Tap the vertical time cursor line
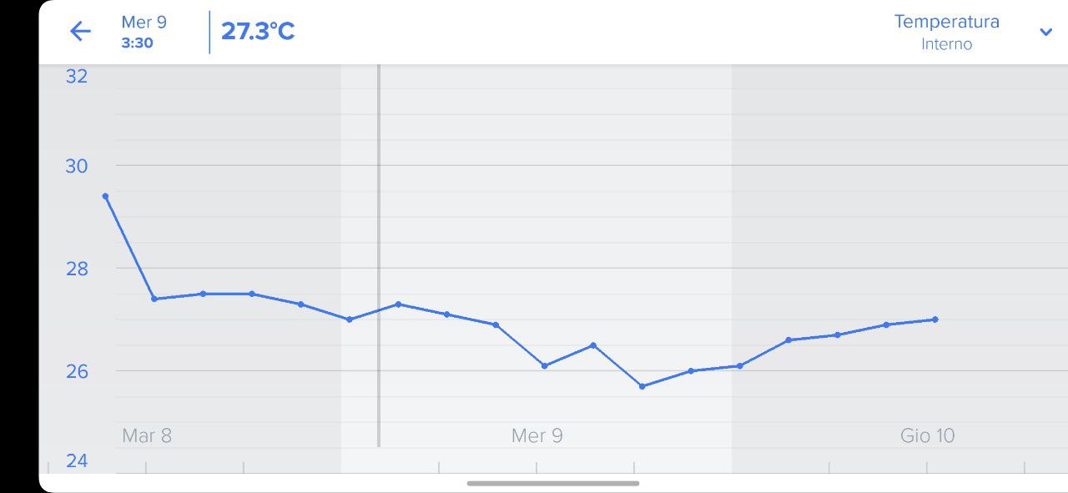The height and width of the screenshot is (493, 1068). pos(378,255)
